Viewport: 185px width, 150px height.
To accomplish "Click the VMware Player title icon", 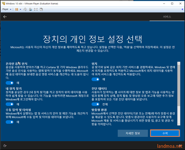I will pyautogui.click(x=4, y=3).
